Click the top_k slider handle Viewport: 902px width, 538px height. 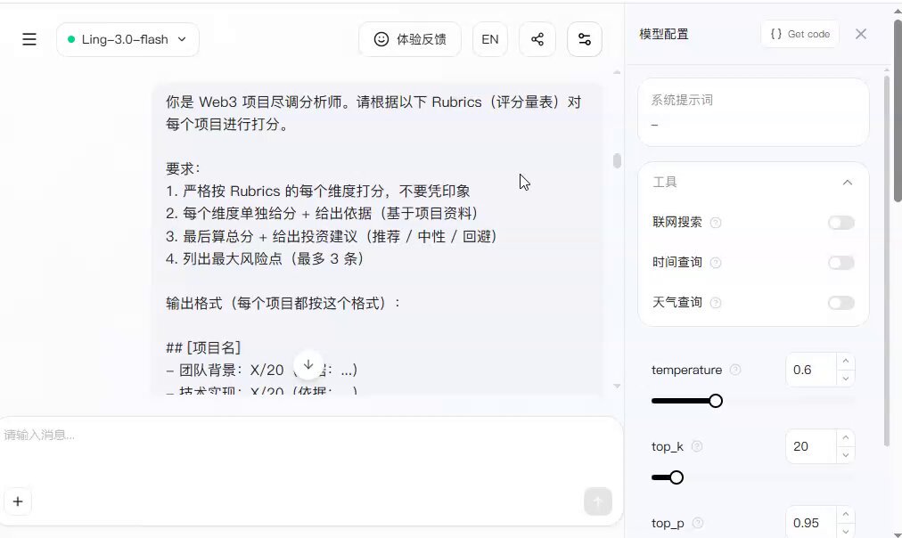(676, 477)
